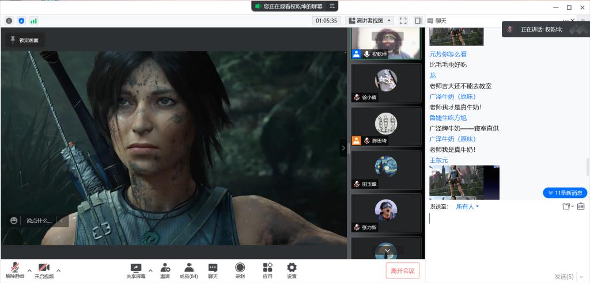Open 设置 settings gear in toolbar

[x=292, y=267]
